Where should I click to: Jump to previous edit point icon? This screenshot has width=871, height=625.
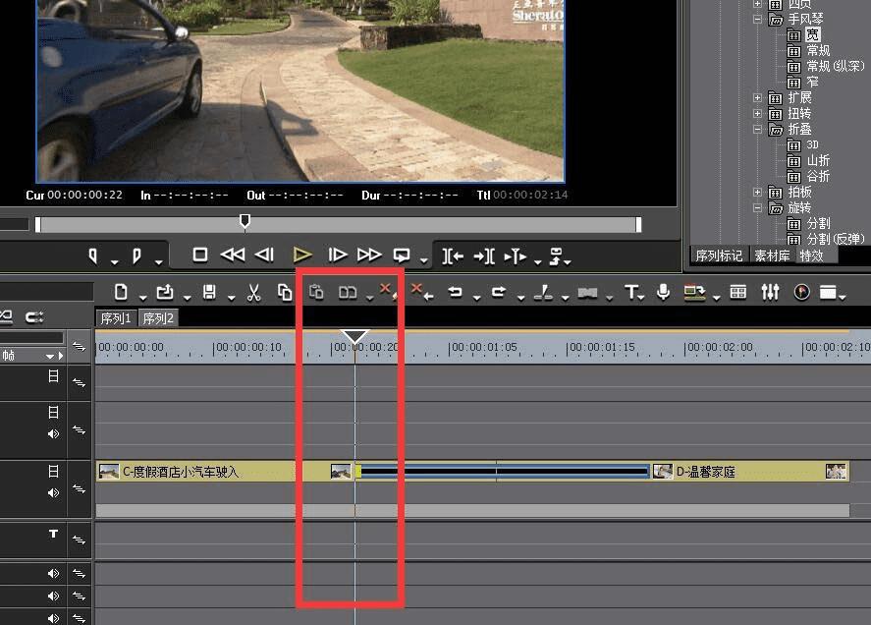click(x=453, y=256)
